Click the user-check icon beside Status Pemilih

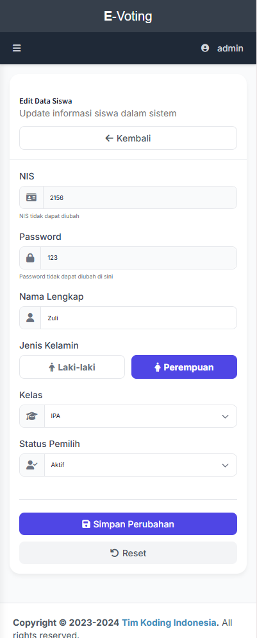(x=31, y=465)
